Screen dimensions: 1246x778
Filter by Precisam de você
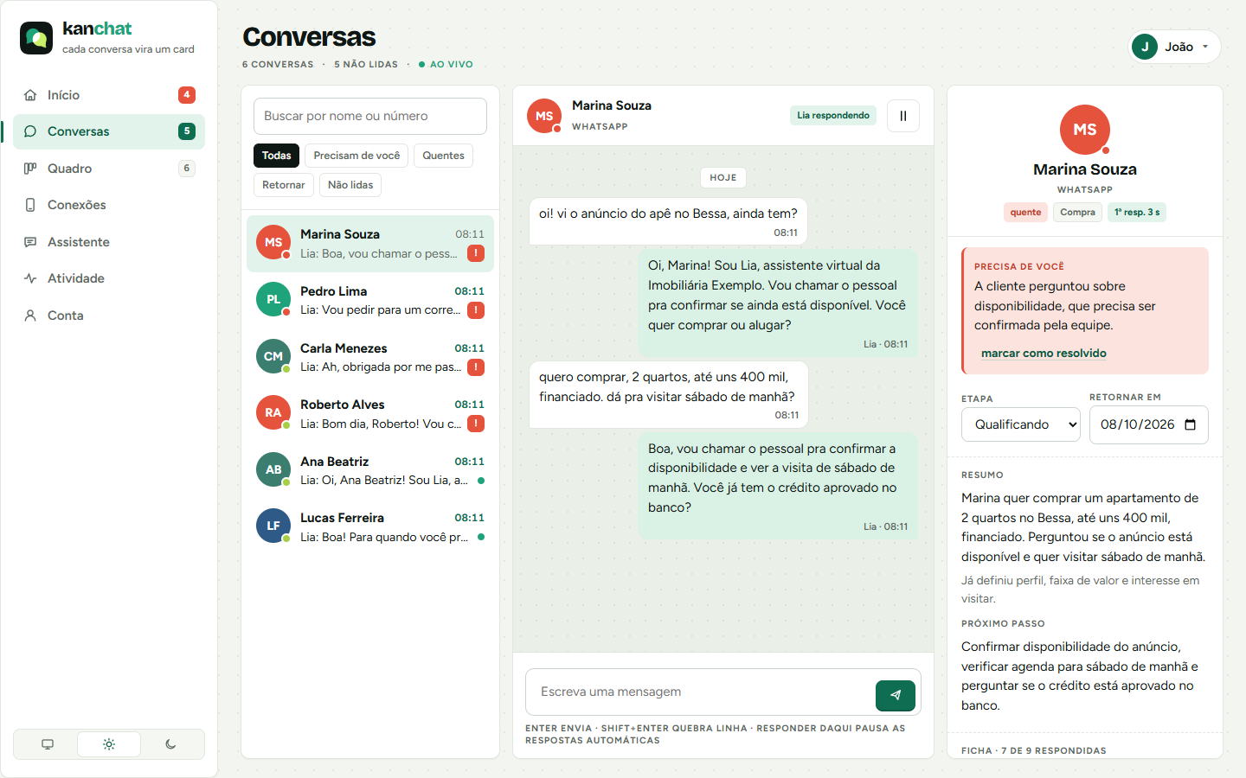[356, 156]
